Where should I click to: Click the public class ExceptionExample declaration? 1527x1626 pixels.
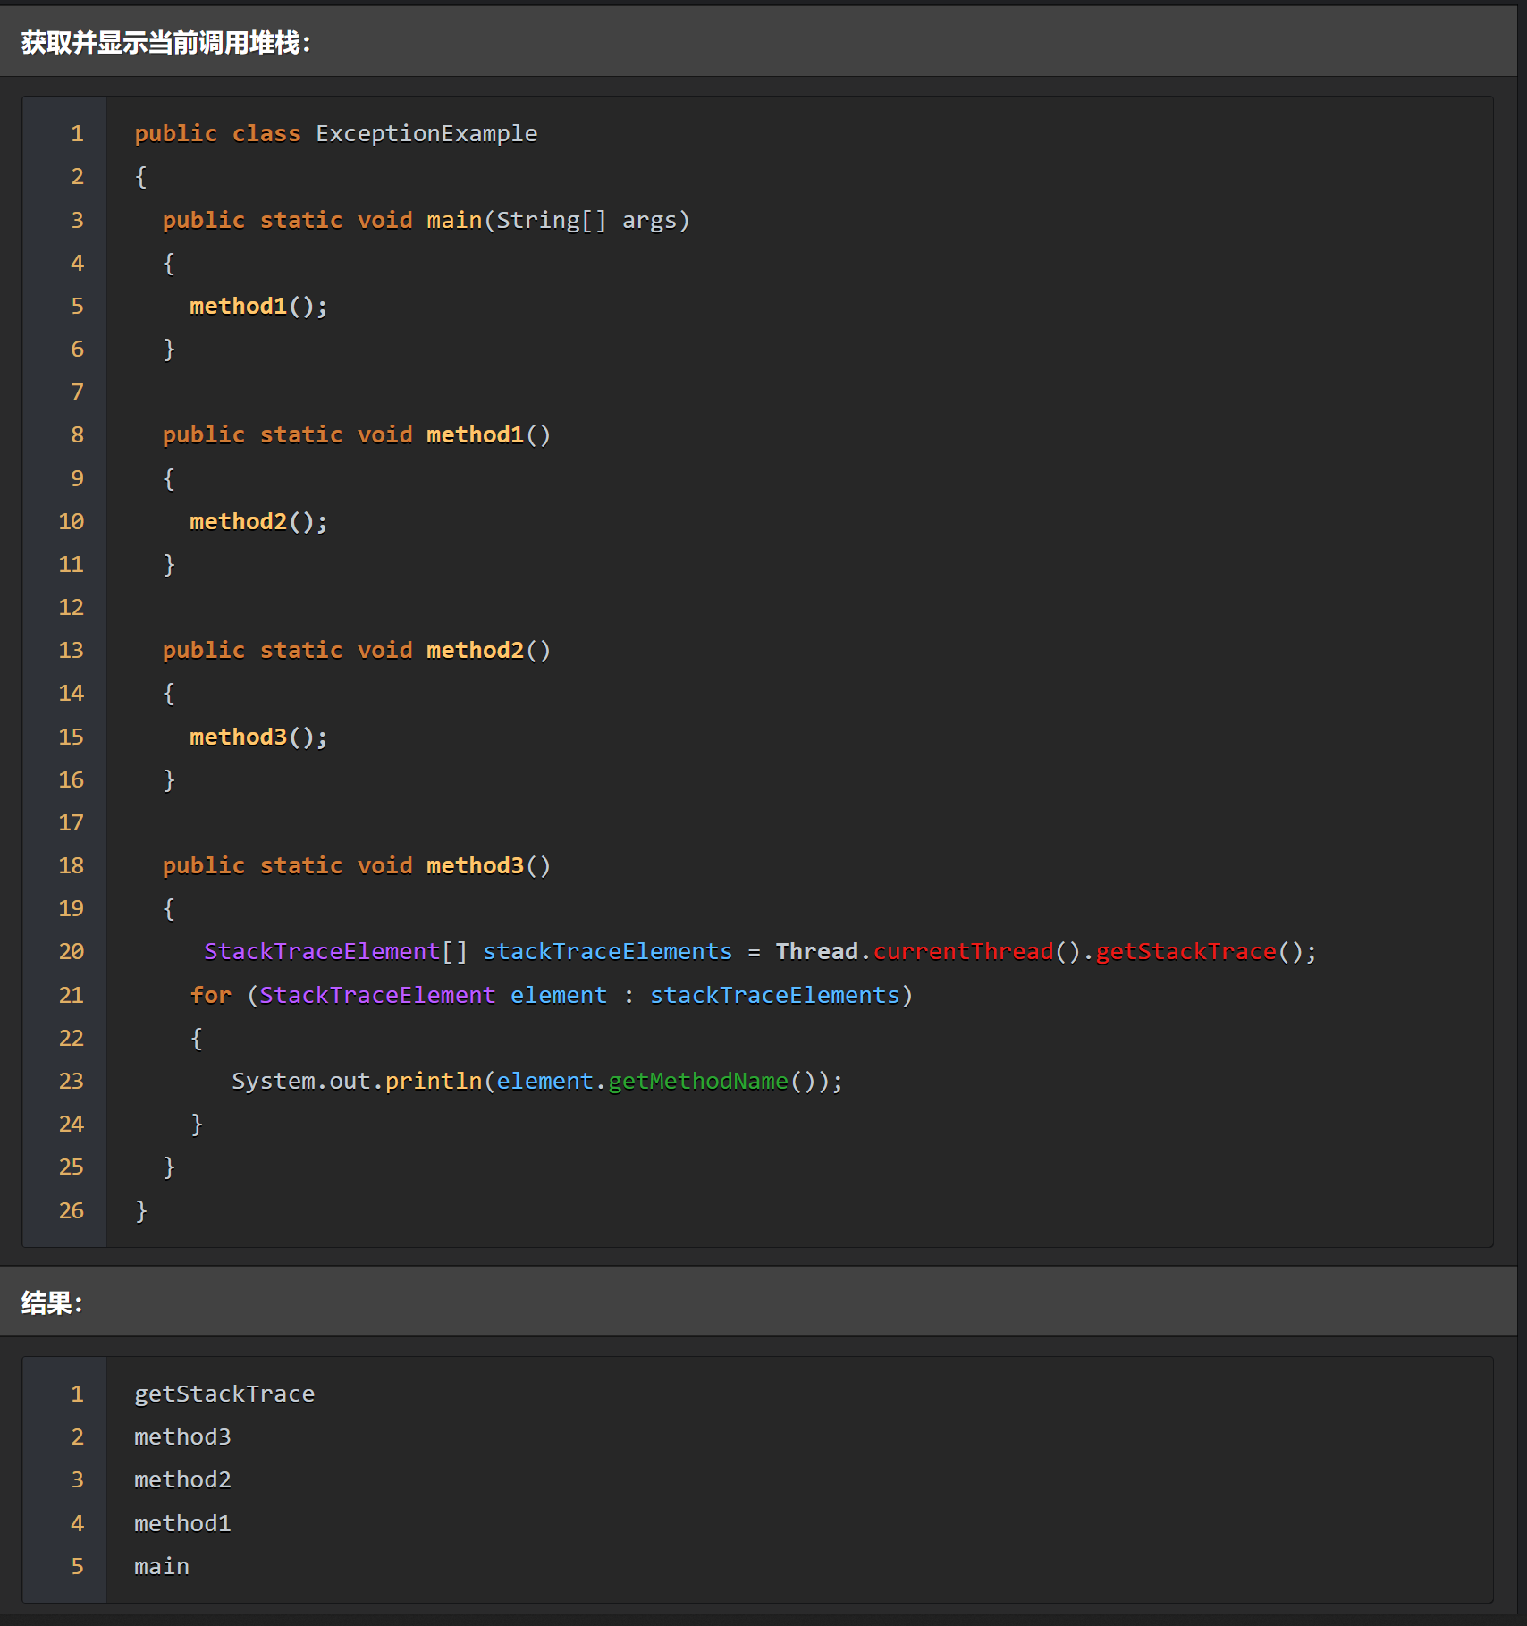[x=335, y=132]
